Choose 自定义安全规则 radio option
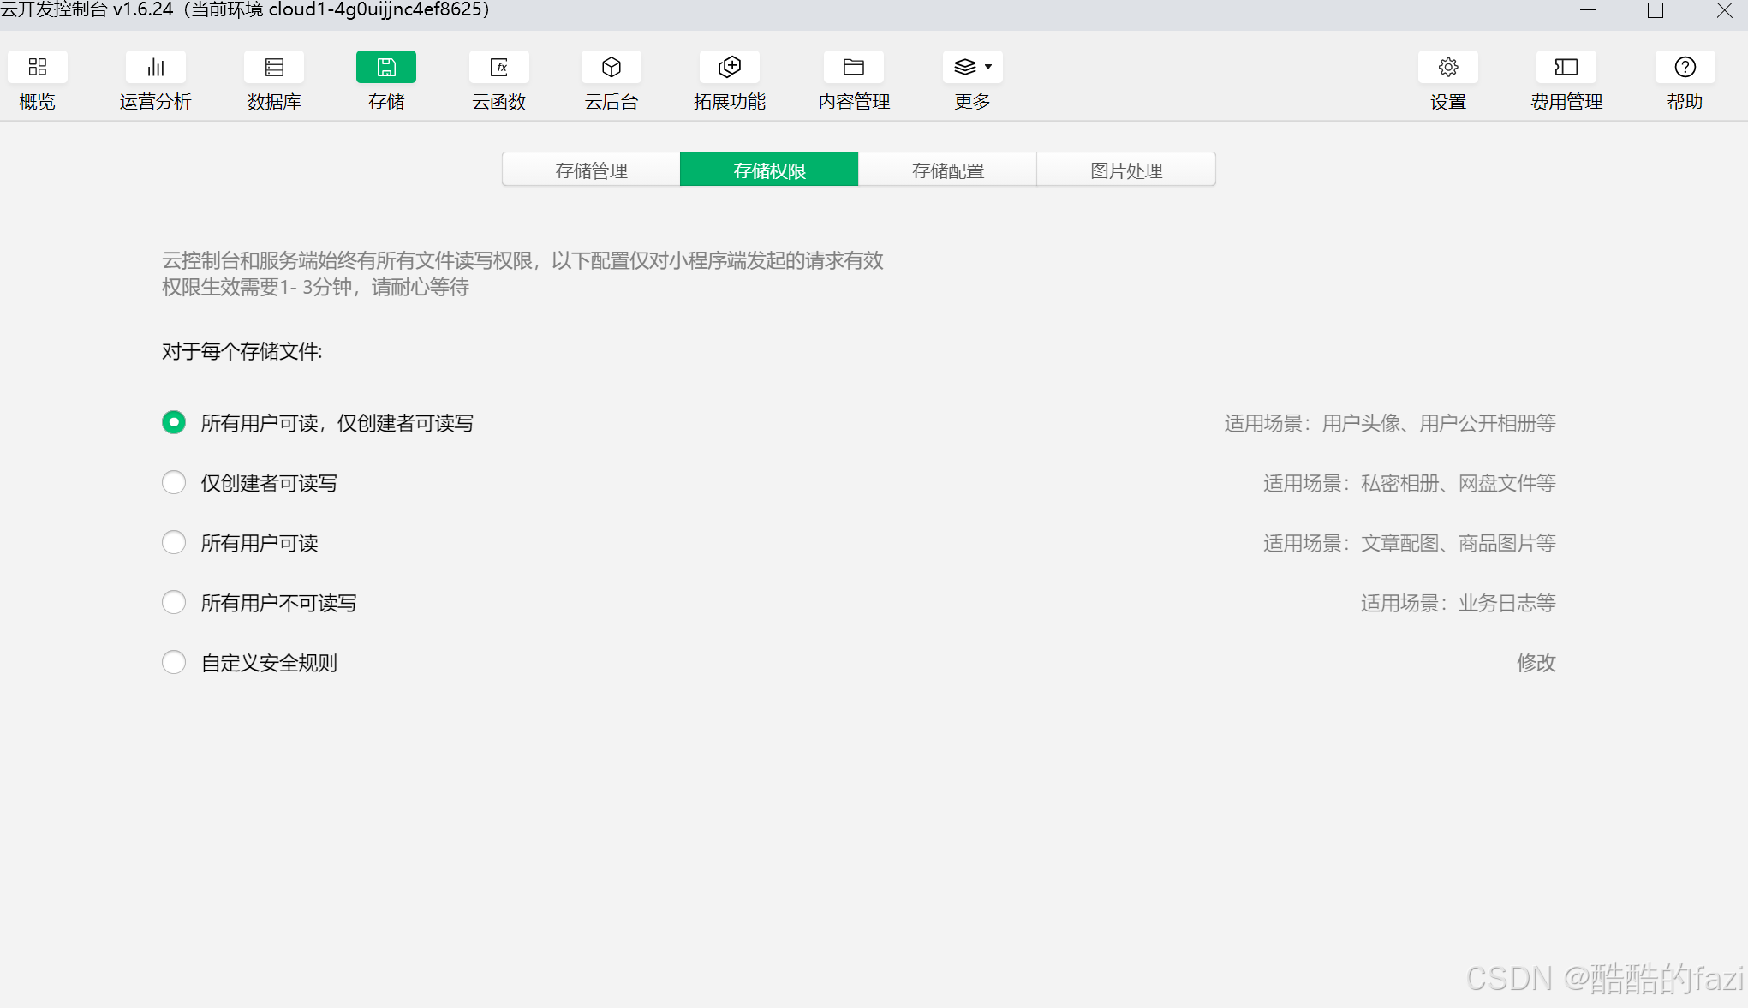The height and width of the screenshot is (1008, 1748). pos(174,663)
